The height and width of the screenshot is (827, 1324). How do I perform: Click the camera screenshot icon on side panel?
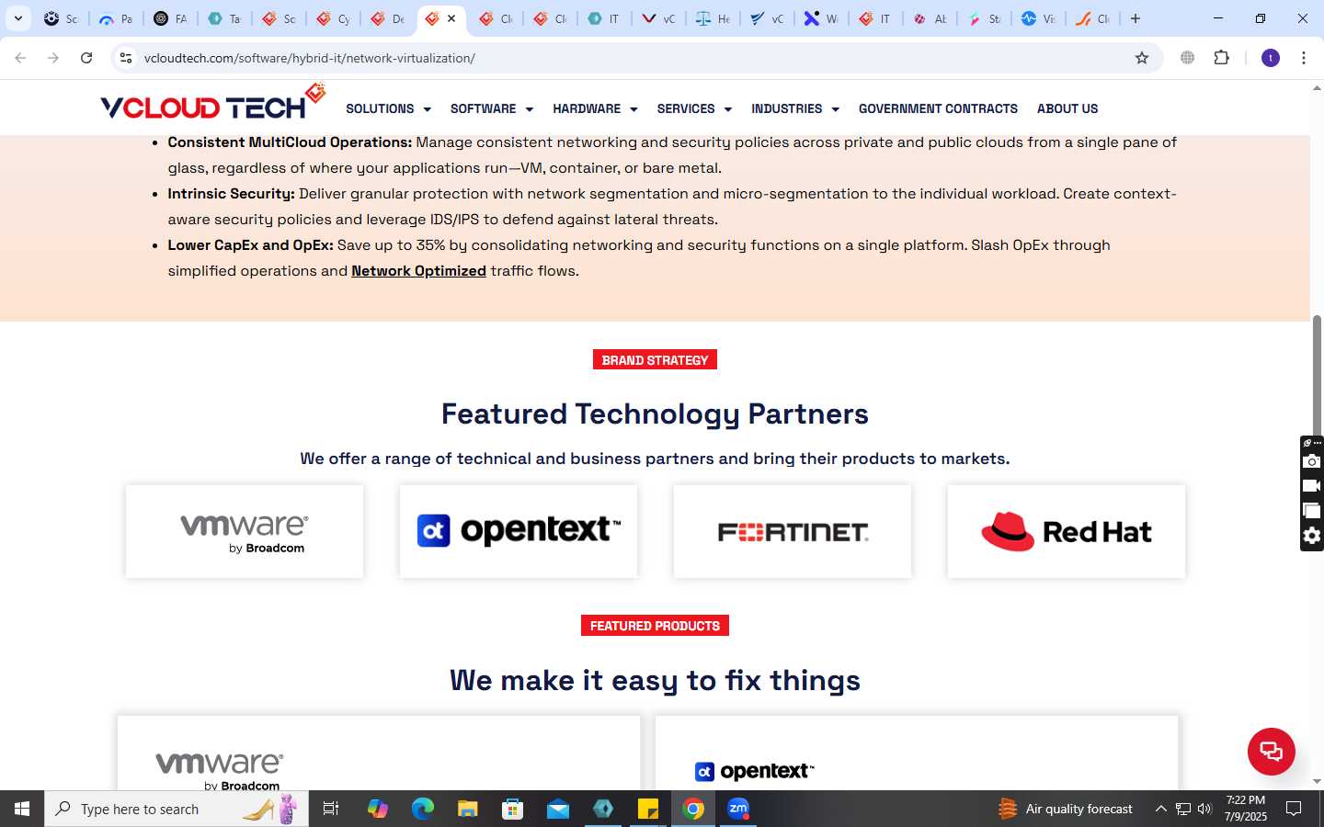(1312, 461)
